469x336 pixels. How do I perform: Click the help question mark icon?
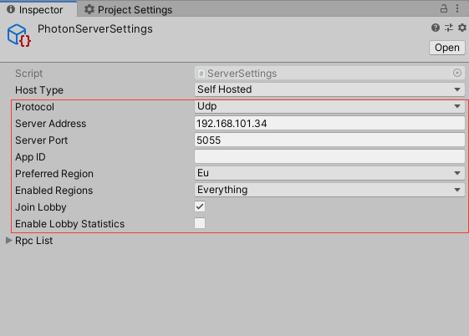pos(436,28)
